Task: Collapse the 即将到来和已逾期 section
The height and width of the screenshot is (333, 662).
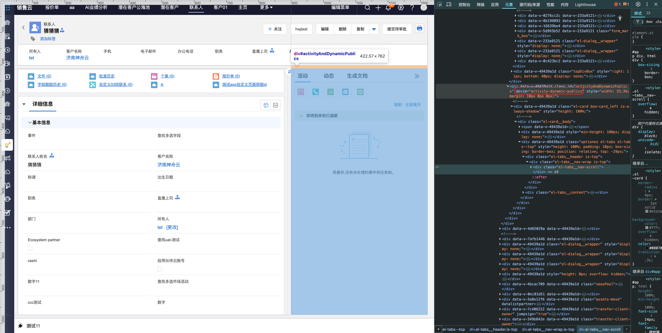Action: pos(301,116)
